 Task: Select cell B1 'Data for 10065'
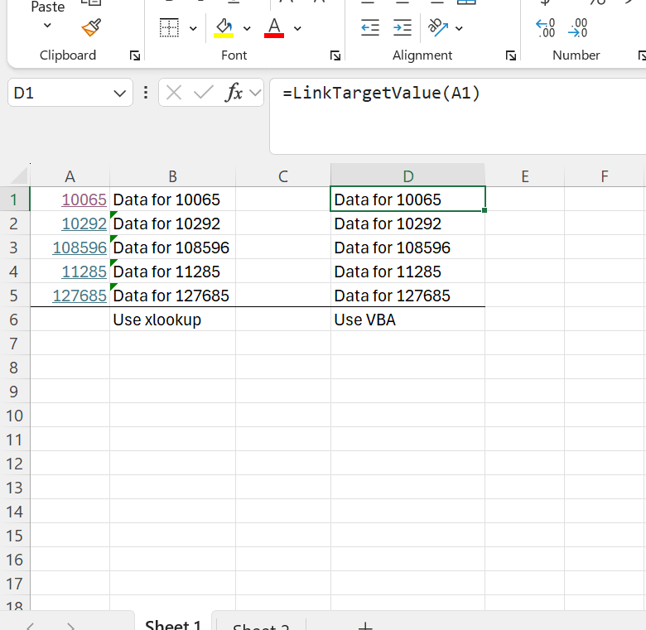[172, 200]
